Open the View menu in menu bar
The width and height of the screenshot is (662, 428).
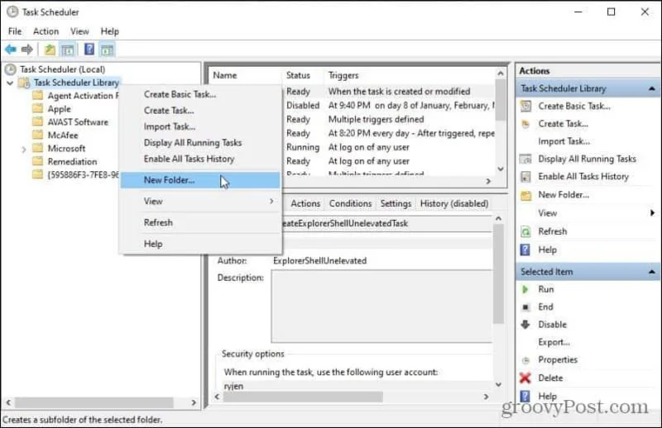79,31
